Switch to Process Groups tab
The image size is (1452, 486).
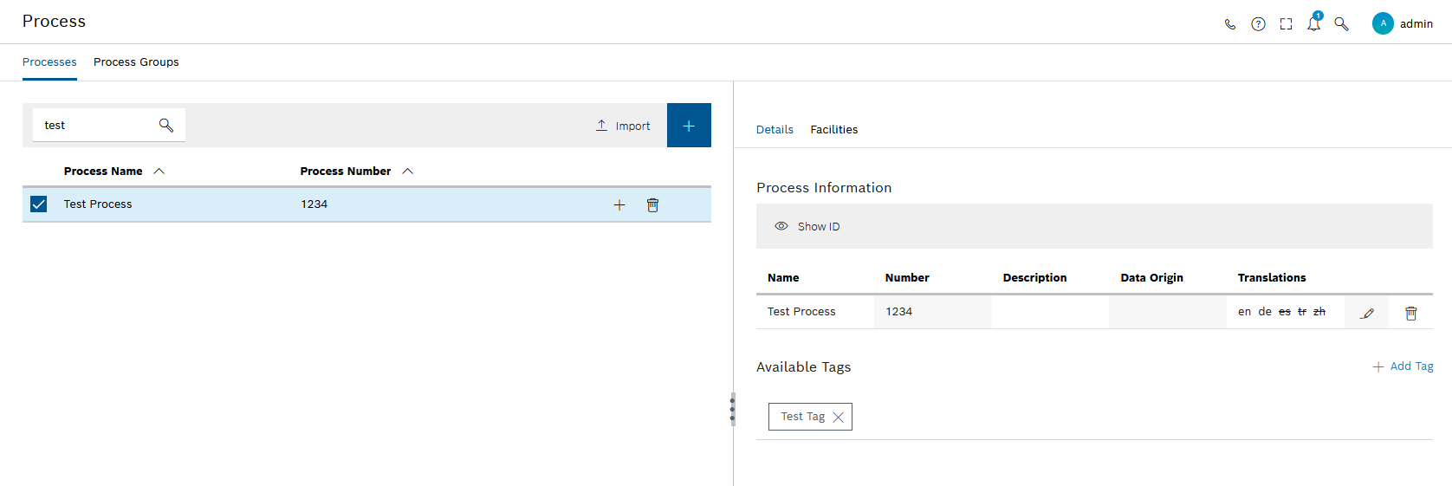click(x=136, y=62)
